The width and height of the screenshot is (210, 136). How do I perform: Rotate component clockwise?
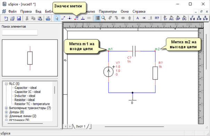[x=117, y=18]
